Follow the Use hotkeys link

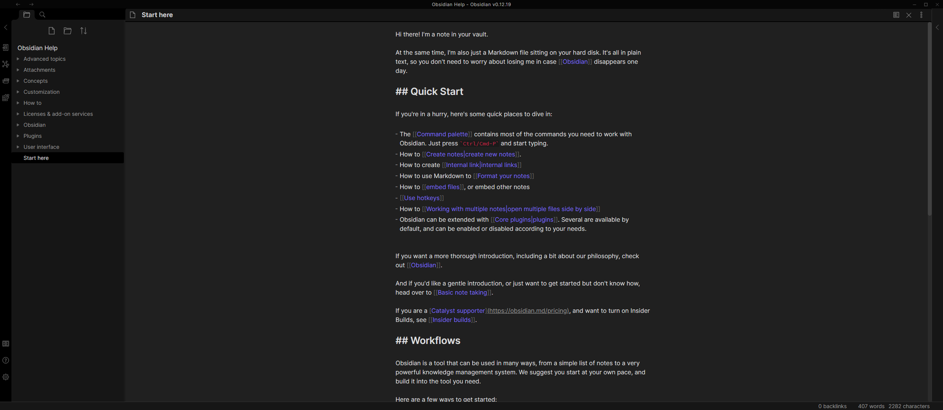tap(422, 198)
